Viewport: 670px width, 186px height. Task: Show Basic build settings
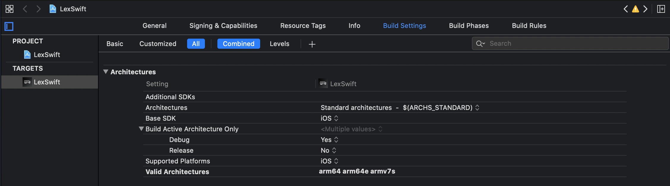115,44
